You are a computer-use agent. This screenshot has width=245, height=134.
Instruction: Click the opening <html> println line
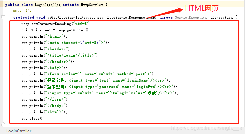coord(44,36)
